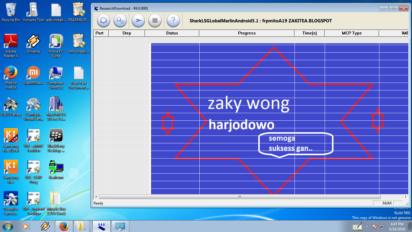Viewport: 412px width, 232px height.
Task: Open the control panel taskbar button
Action: click(120, 226)
